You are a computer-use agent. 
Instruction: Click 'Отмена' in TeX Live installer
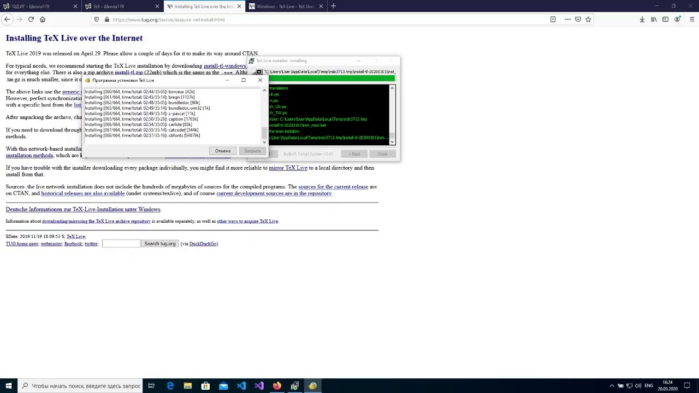[222, 151]
